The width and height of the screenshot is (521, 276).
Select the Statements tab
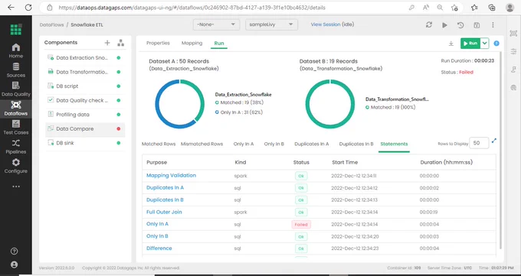[x=394, y=144]
